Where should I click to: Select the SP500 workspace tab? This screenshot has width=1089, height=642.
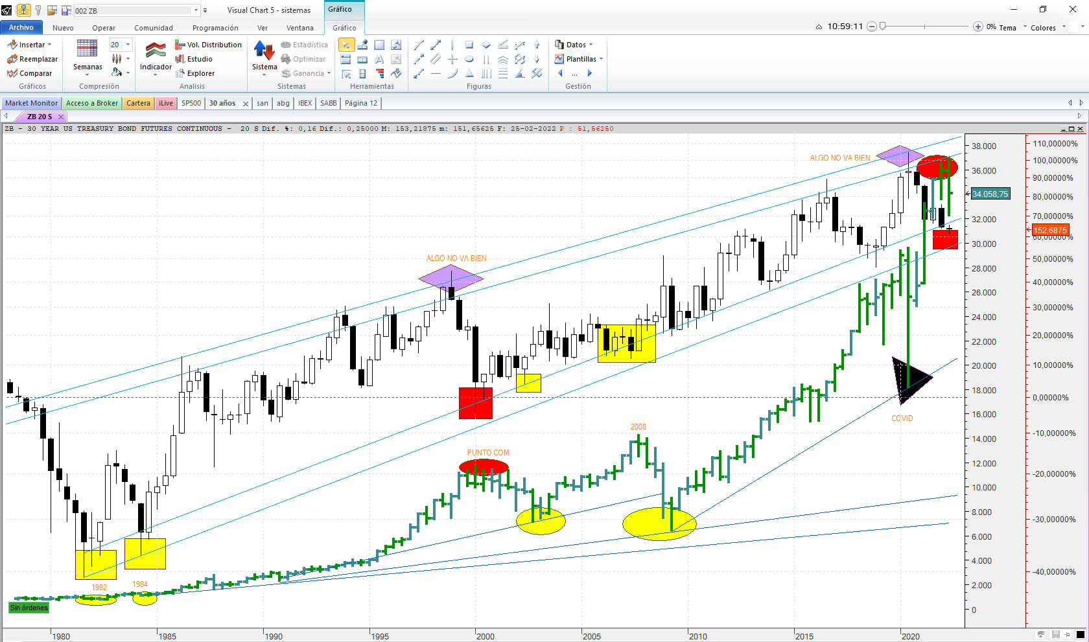click(191, 103)
